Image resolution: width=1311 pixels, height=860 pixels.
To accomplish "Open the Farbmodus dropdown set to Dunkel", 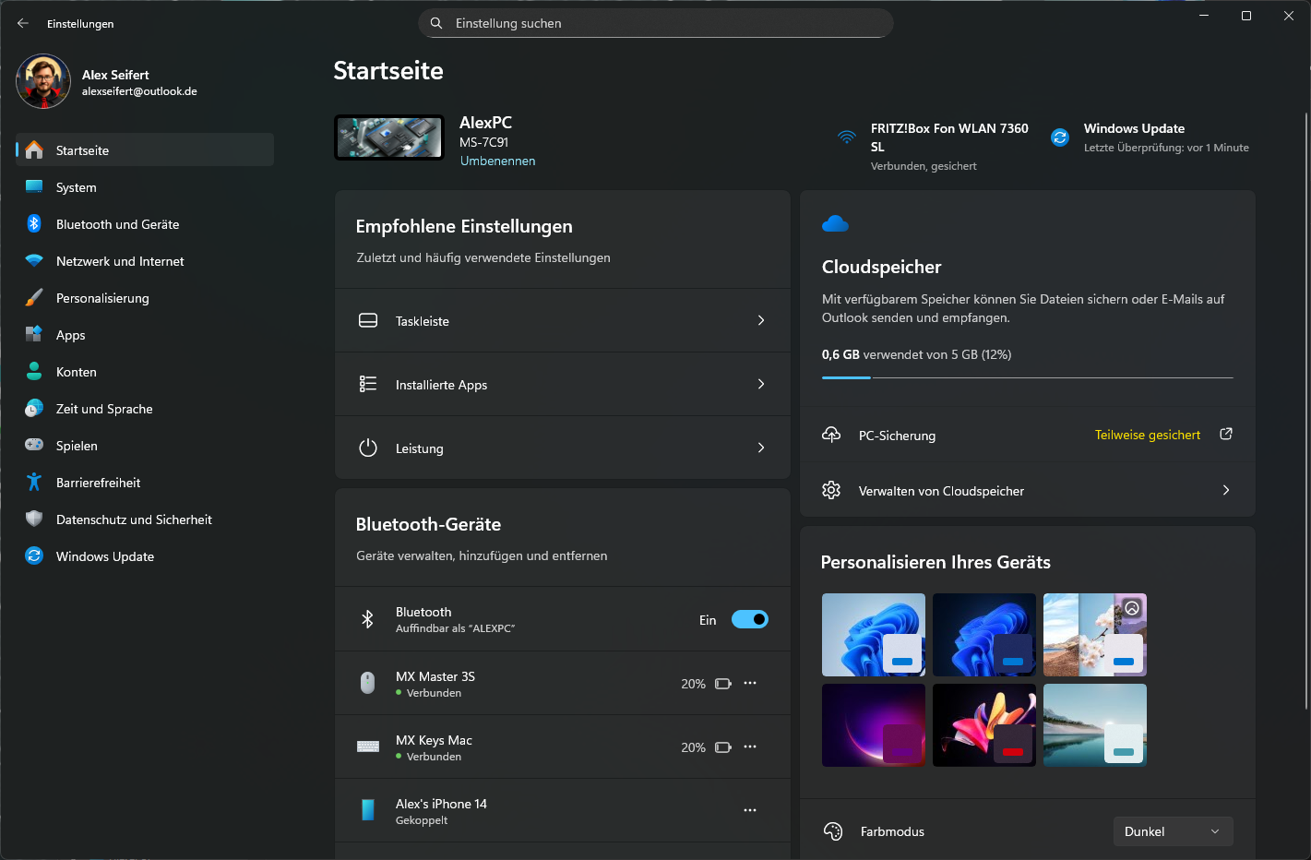I will coord(1173,831).
